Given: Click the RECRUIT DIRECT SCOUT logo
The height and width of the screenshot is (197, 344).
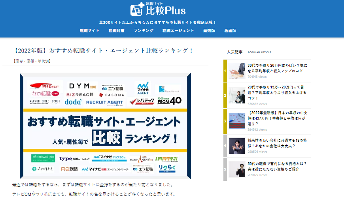Looking at the screenshot, I should tap(45, 102).
